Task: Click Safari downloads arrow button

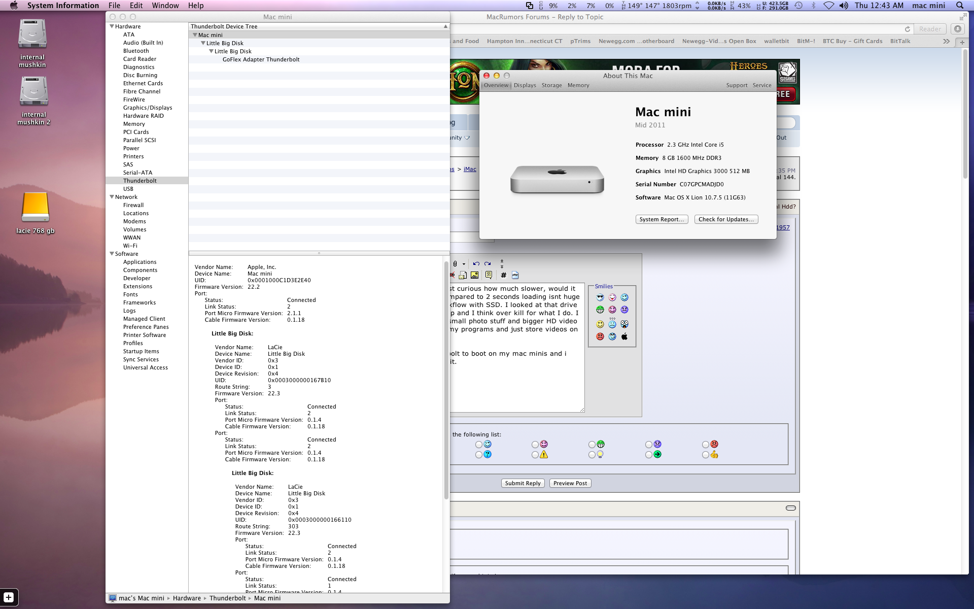Action: coord(957,29)
